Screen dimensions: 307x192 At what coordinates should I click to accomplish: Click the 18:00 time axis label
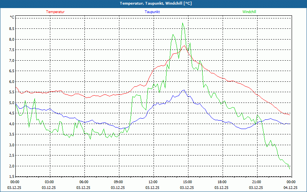click(222, 182)
